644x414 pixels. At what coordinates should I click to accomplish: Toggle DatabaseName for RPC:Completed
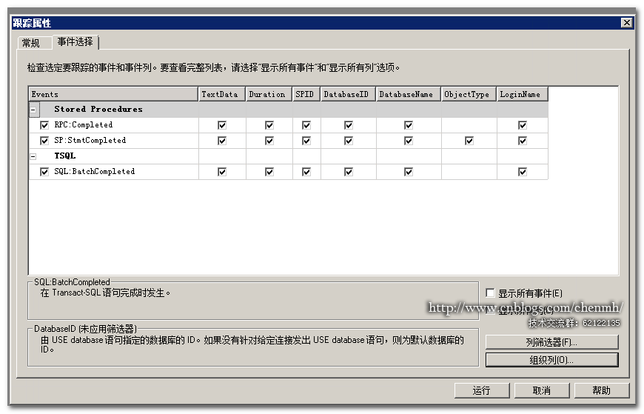[x=409, y=125]
